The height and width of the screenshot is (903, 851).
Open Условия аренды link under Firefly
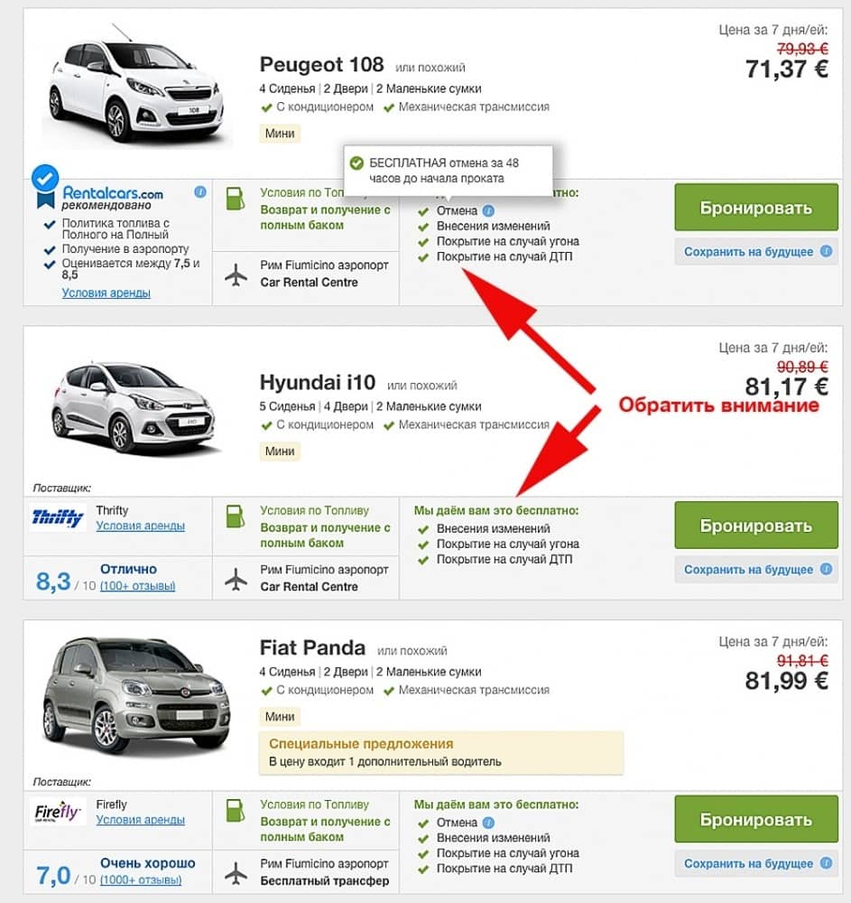click(141, 820)
